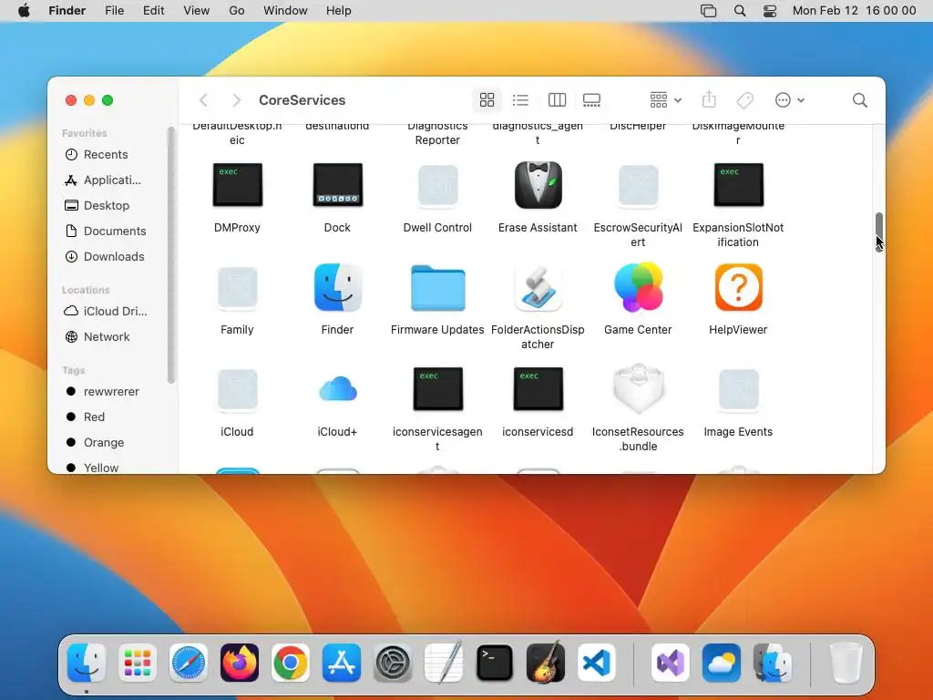Viewport: 933px width, 700px height.
Task: Open Terminal from the Dock
Action: pos(495,663)
